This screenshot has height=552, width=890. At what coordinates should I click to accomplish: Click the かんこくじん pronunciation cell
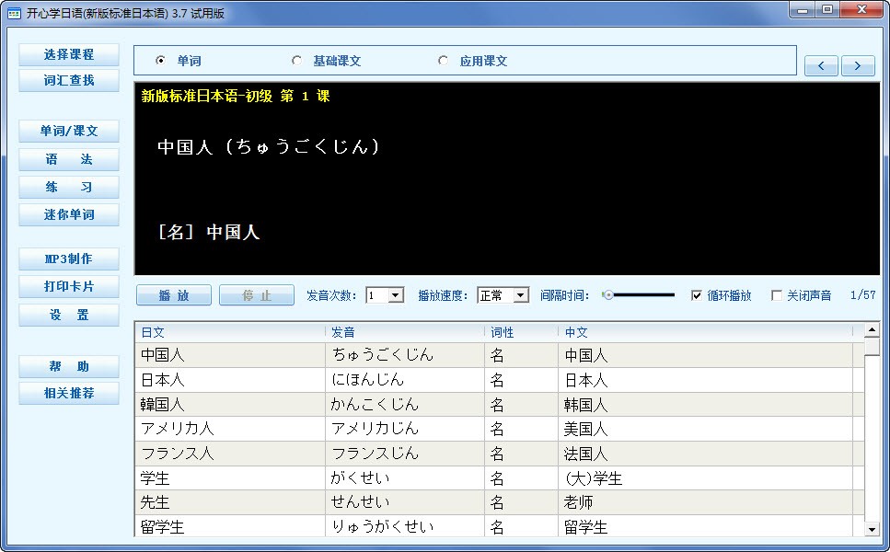click(405, 405)
